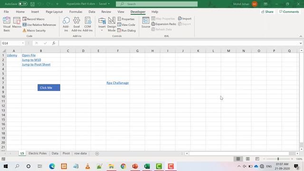Switch to the Pivot sheet tab
This screenshot has width=304, height=171.
click(x=66, y=153)
